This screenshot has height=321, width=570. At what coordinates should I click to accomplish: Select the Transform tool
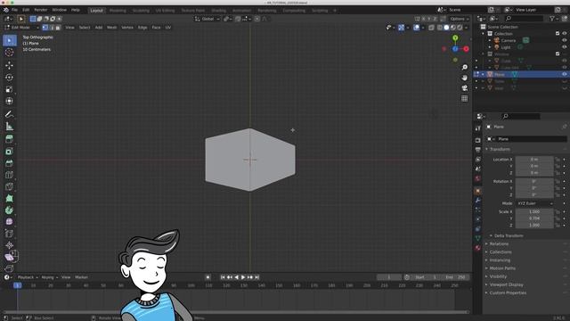10,101
